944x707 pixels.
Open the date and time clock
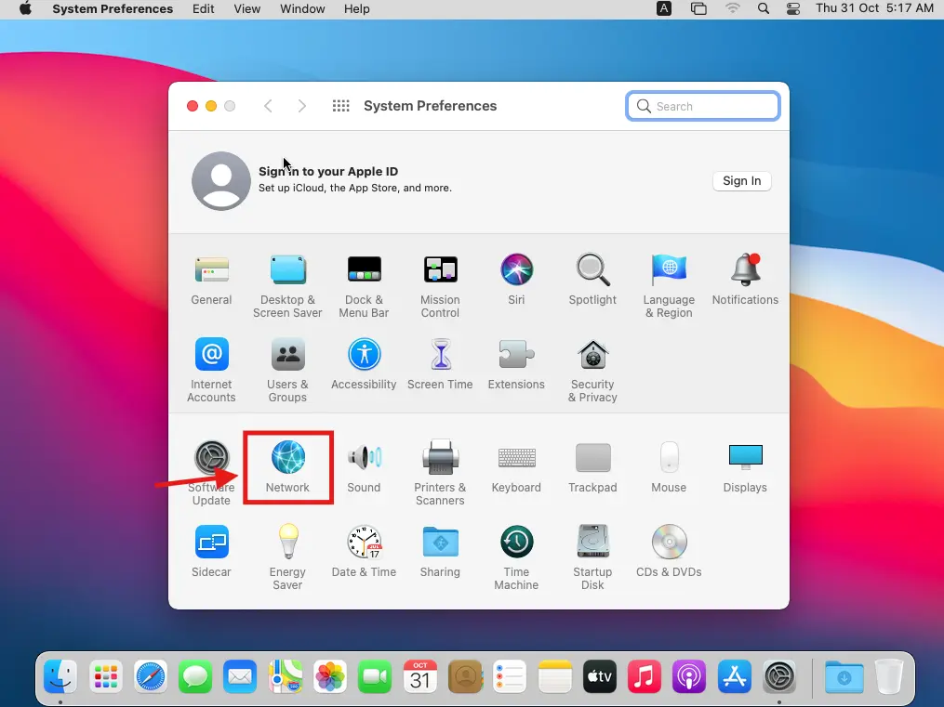875,8
